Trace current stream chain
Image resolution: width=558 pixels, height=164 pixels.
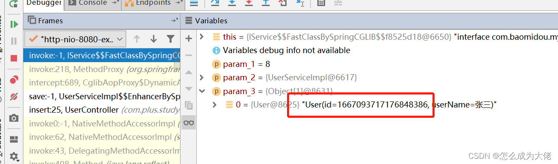(338, 3)
